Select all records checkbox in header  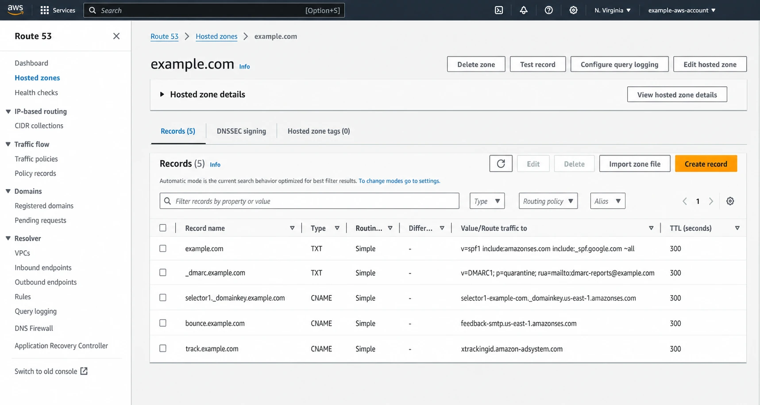[163, 228]
